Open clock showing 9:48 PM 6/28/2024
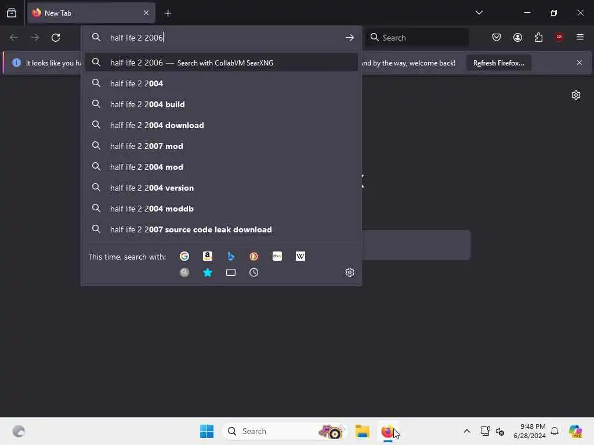 tap(529, 431)
